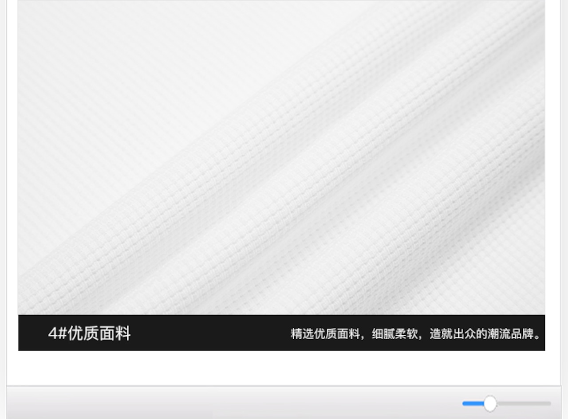Screen dimensions: 568x419
Task: Click the zoom slider knob
Action: 490,403
